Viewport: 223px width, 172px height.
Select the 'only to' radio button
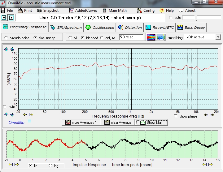(102, 38)
